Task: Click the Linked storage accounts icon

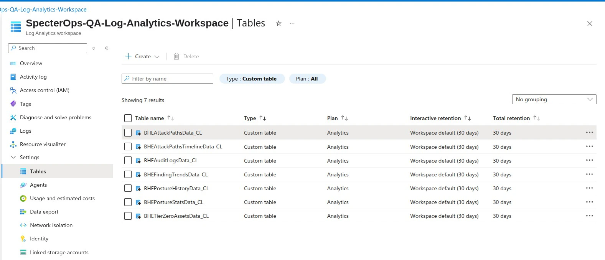Action: coord(23,252)
